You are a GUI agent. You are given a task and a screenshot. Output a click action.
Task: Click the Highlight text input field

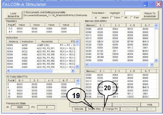pyautogui.click(x=132, y=13)
